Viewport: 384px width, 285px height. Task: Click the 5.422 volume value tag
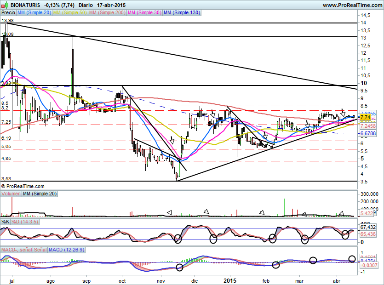pos(367,213)
